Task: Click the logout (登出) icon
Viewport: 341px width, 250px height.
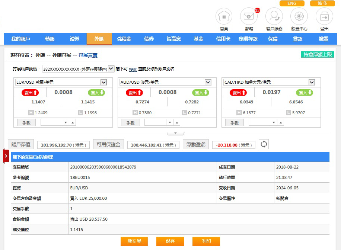Action: [324, 17]
